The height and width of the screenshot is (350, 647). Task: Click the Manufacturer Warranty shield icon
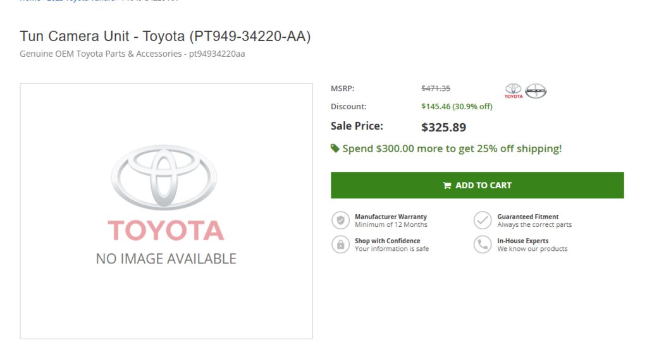340,220
